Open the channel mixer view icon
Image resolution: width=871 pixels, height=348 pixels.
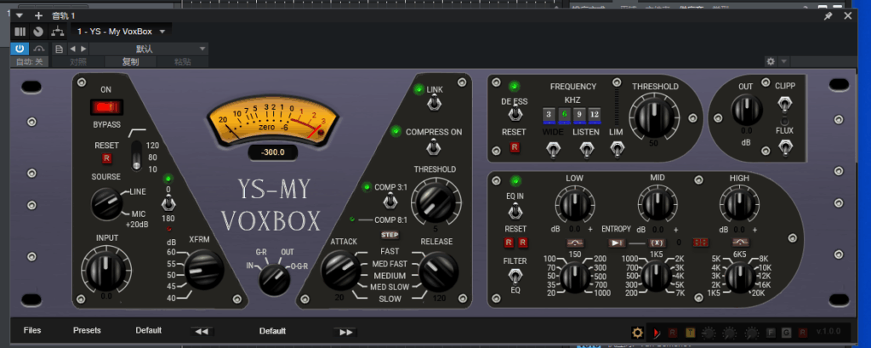tap(20, 31)
